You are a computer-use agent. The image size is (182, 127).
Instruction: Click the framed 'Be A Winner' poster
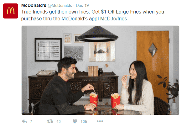[x=48, y=50]
